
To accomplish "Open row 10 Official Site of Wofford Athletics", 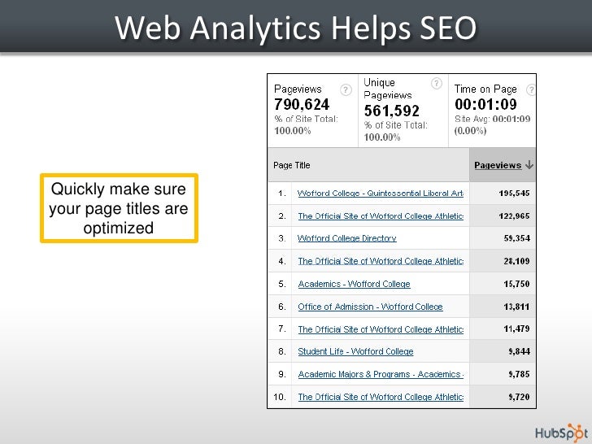I will [x=381, y=397].
